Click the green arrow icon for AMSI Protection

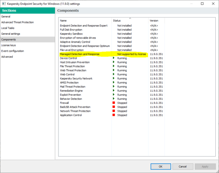pos(114,82)
